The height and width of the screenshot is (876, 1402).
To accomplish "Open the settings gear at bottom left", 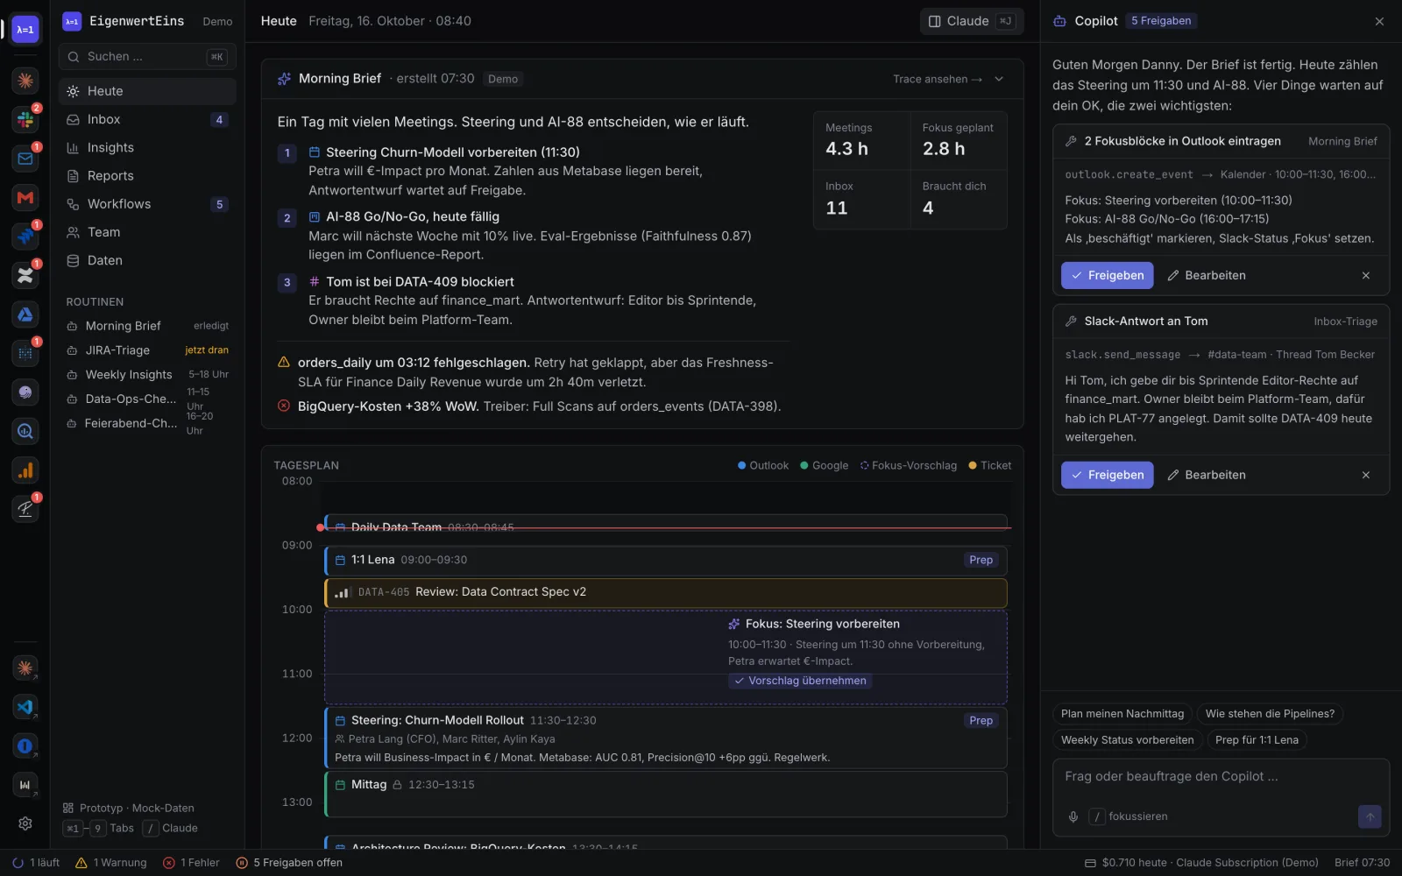I will pos(25,823).
